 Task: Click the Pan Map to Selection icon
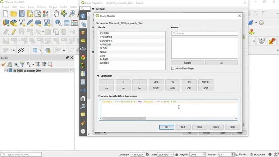pos(64,14)
